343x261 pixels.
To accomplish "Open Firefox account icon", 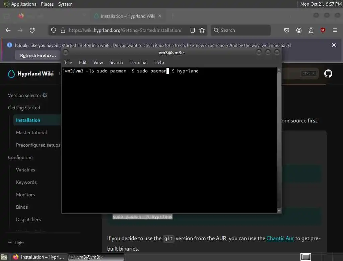I will point(299,30).
